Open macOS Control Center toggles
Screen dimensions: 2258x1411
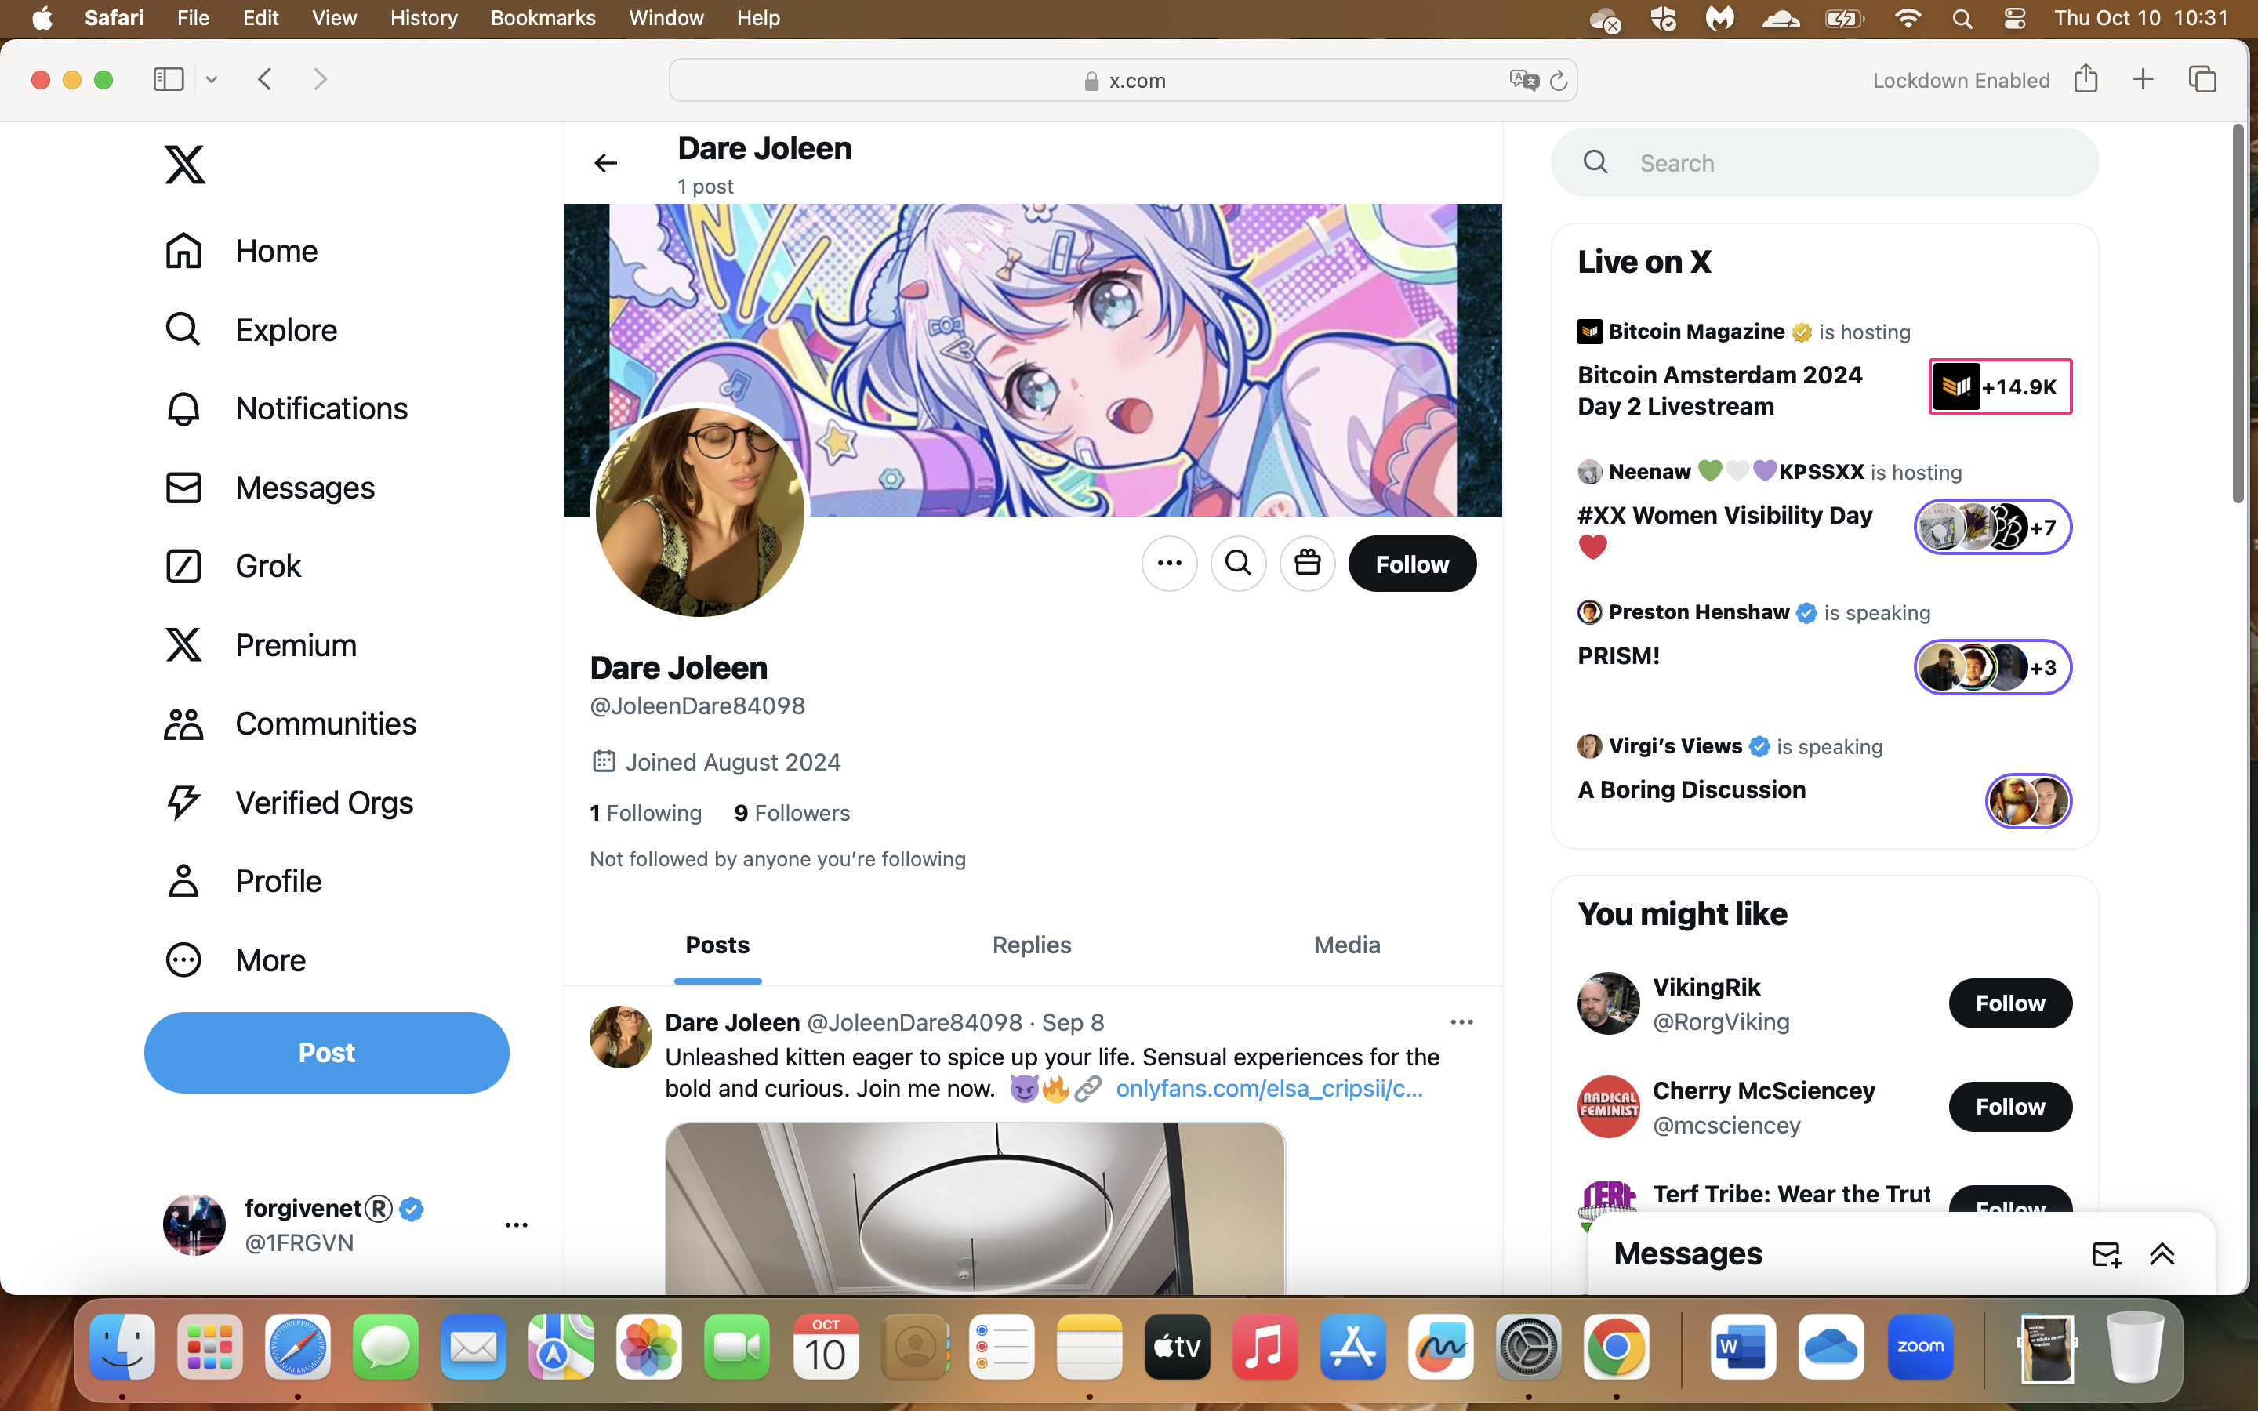pos(2014,19)
